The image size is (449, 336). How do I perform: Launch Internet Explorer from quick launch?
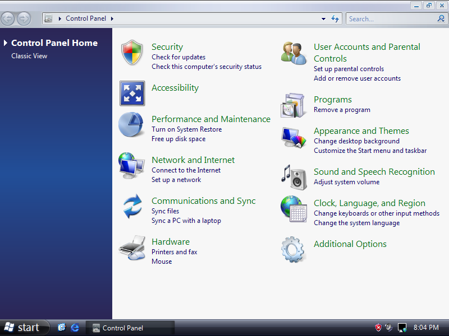click(75, 328)
